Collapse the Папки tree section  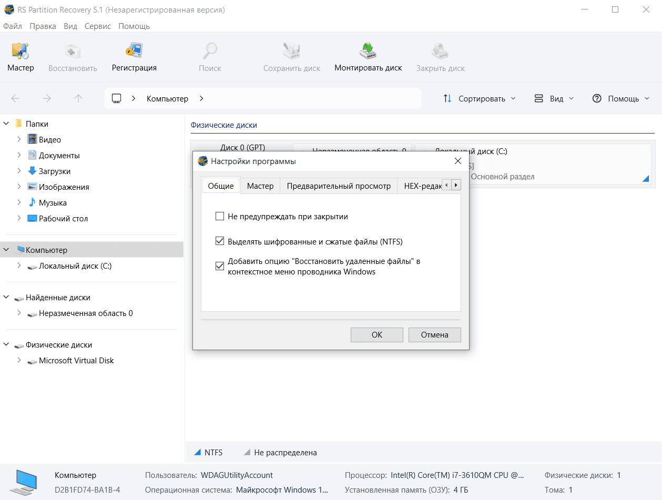pos(6,124)
